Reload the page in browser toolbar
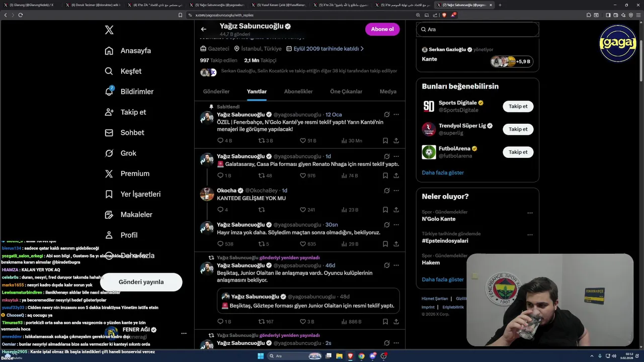The image size is (644, 362). click(21, 15)
